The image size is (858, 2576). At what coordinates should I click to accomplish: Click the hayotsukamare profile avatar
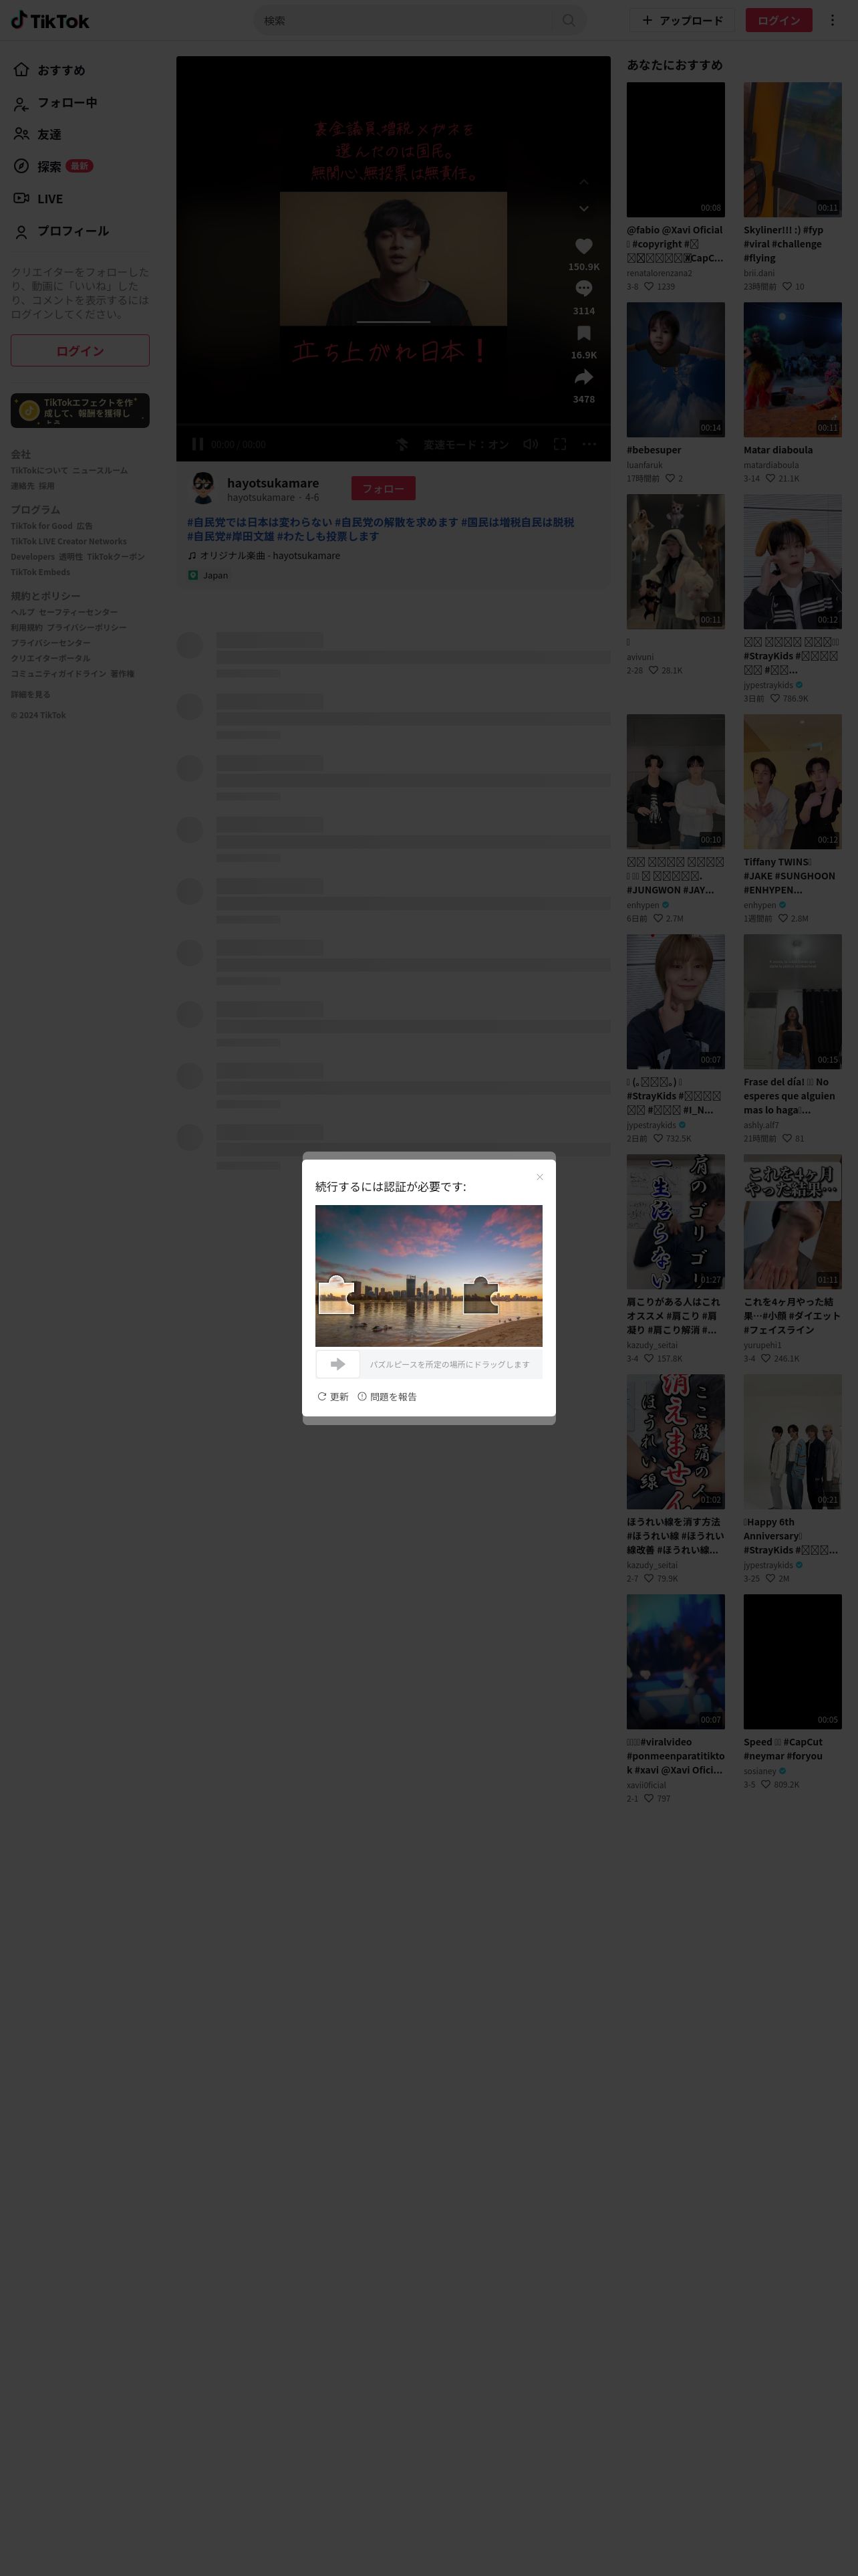pos(204,488)
